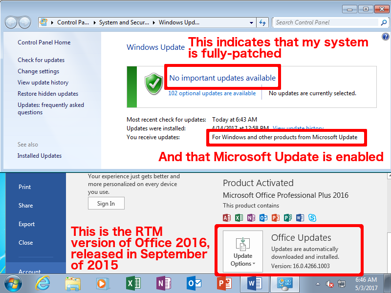
Task: Click the Excel product icon in Account
Action: coord(239,218)
